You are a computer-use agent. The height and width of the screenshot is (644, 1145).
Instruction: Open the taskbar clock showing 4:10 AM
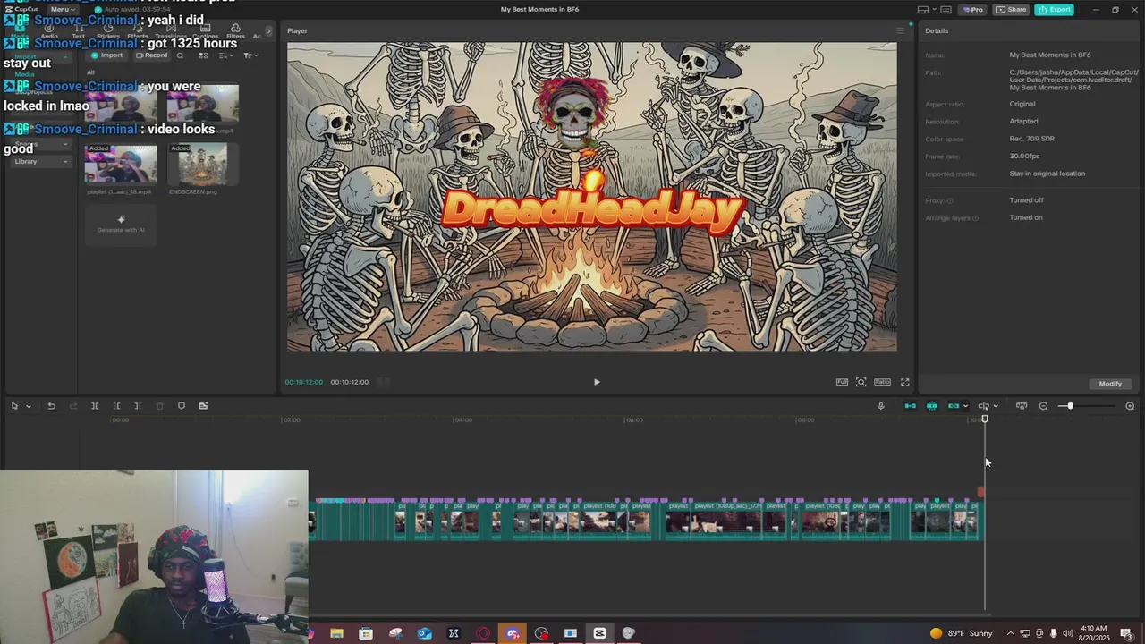coord(1094,633)
